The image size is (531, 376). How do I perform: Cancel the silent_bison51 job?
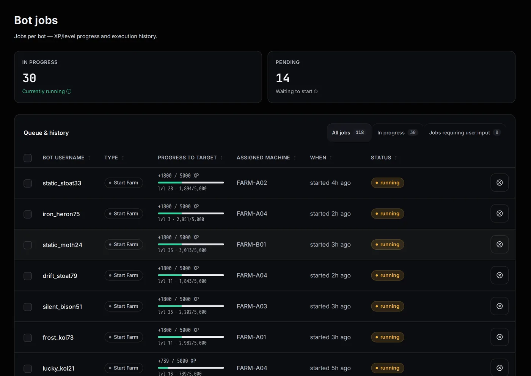pos(500,306)
